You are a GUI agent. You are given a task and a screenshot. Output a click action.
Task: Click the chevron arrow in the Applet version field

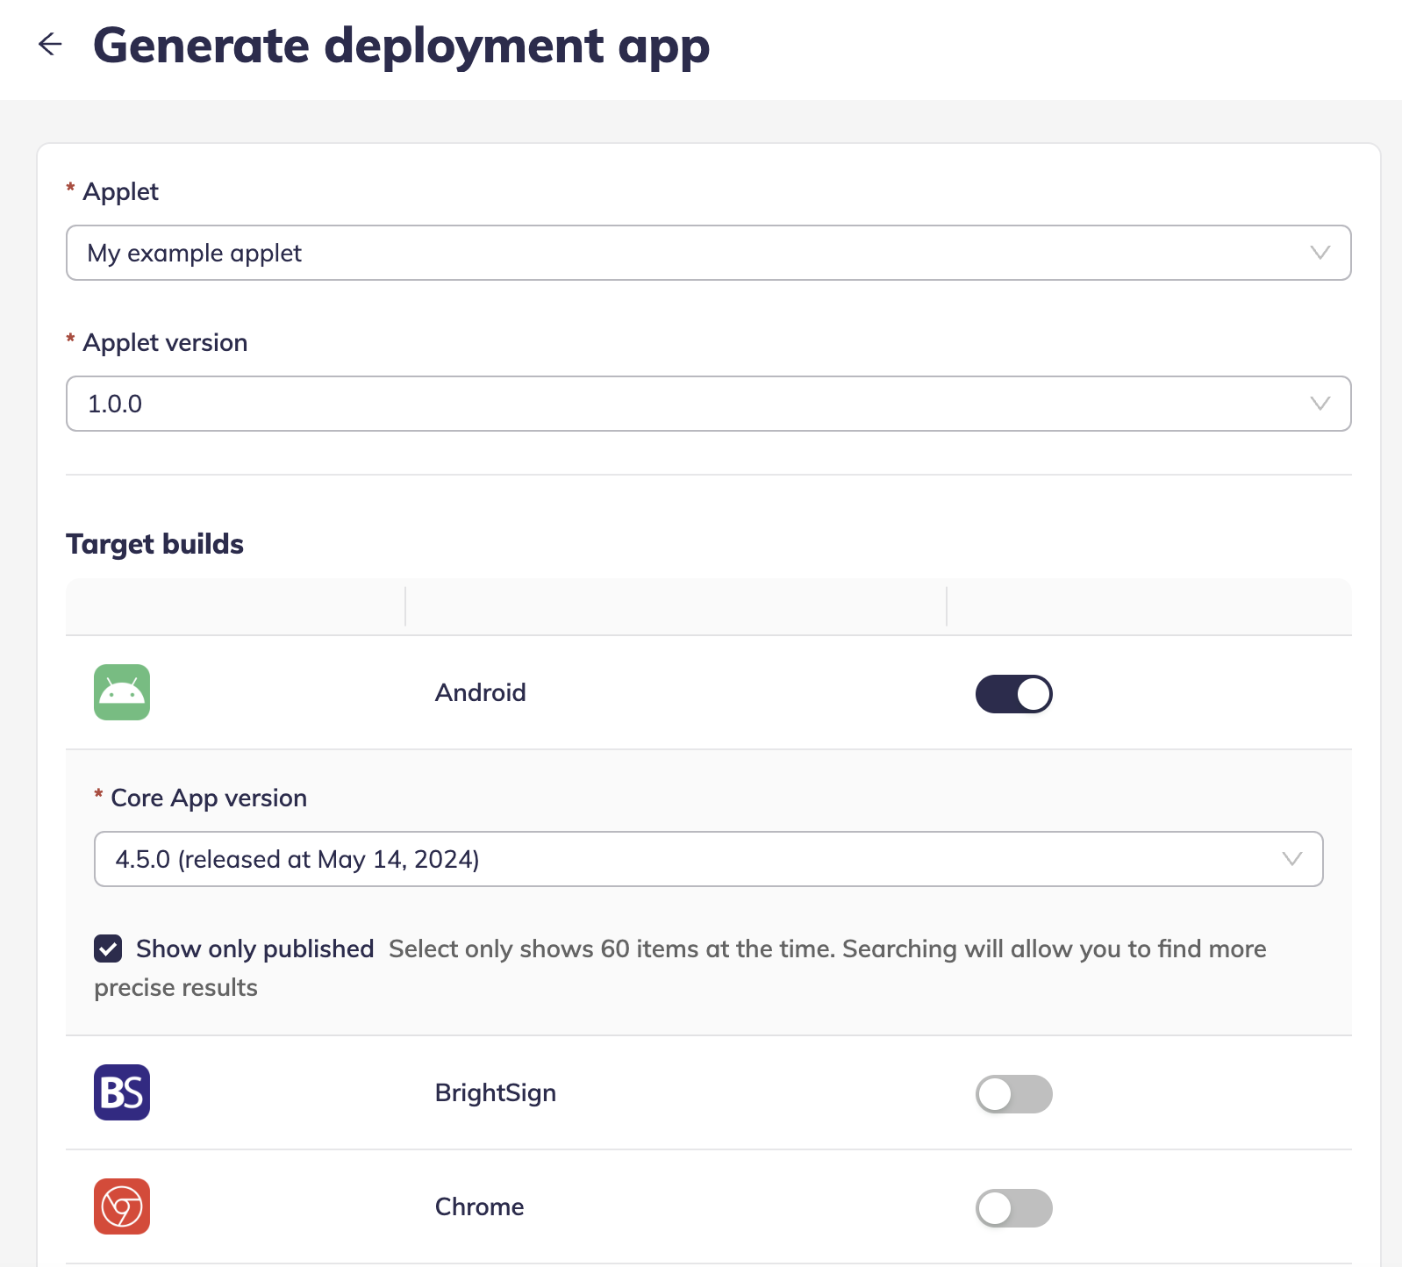pyautogui.click(x=1320, y=404)
